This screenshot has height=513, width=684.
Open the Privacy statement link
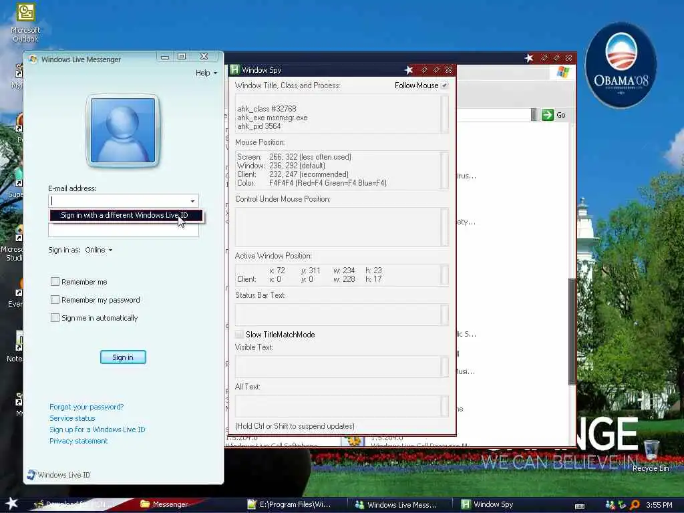click(79, 441)
